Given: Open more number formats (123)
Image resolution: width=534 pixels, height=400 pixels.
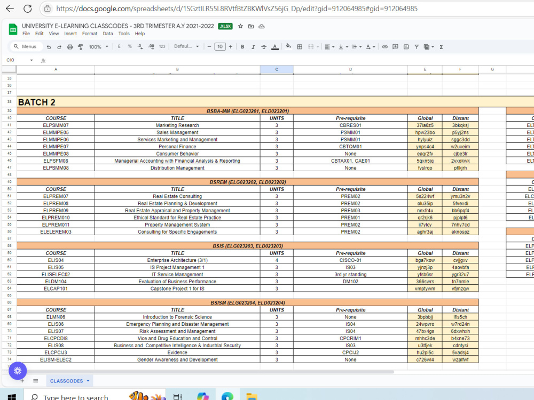Looking at the screenshot, I should (162, 46).
